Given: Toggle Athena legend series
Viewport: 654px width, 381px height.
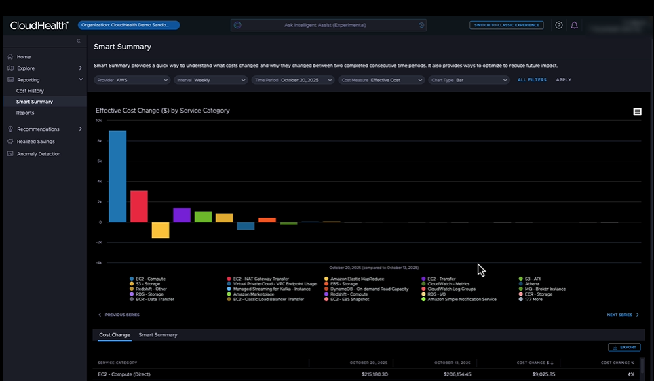Looking at the screenshot, I should (529, 284).
